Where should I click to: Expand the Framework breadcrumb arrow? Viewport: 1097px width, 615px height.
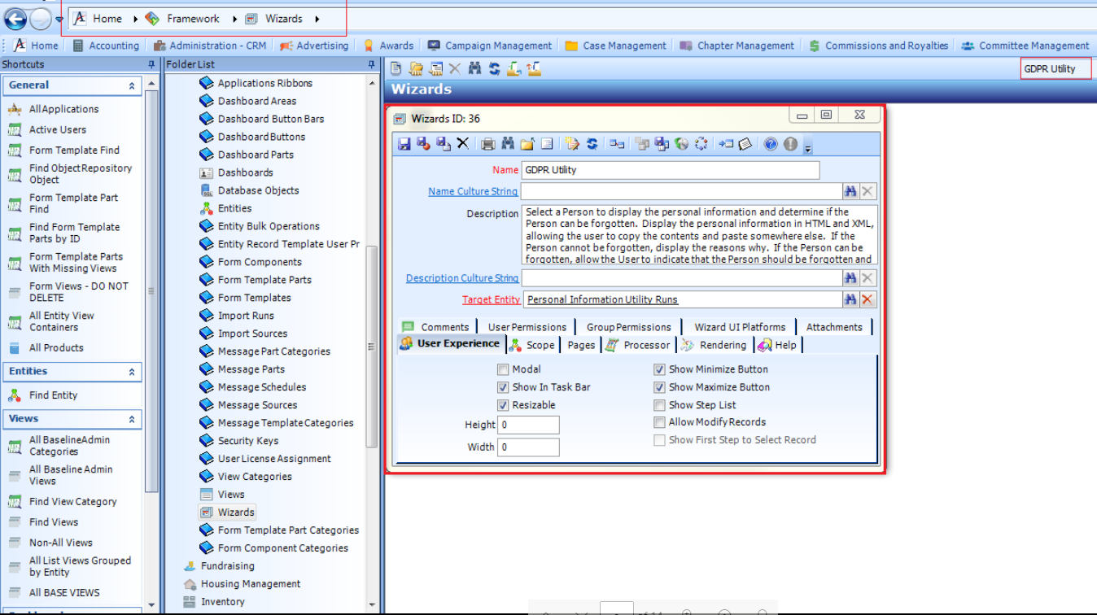pyautogui.click(x=235, y=19)
